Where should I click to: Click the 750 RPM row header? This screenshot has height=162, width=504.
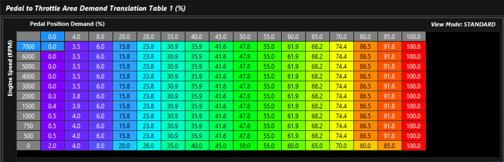pyautogui.click(x=29, y=126)
